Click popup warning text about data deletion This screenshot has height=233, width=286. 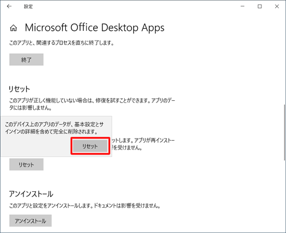click(x=54, y=128)
